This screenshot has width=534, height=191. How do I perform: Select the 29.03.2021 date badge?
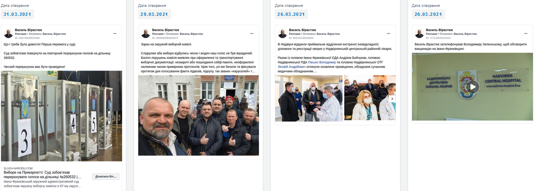click(154, 14)
